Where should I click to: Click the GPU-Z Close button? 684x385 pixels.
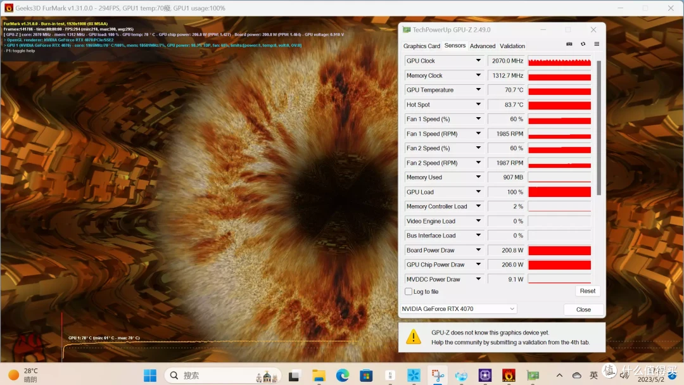click(583, 310)
